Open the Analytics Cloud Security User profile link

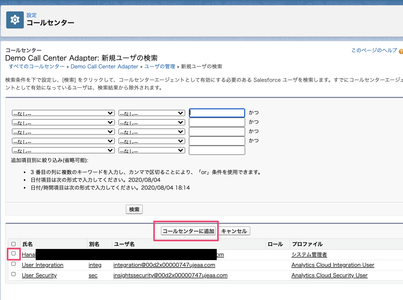coord(329,275)
